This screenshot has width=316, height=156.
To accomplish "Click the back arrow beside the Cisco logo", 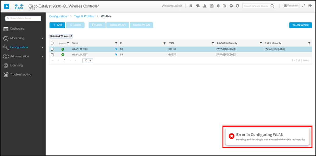I will [x=7, y=6].
